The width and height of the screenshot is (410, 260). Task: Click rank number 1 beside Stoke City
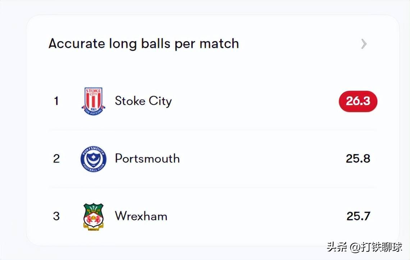(x=56, y=101)
